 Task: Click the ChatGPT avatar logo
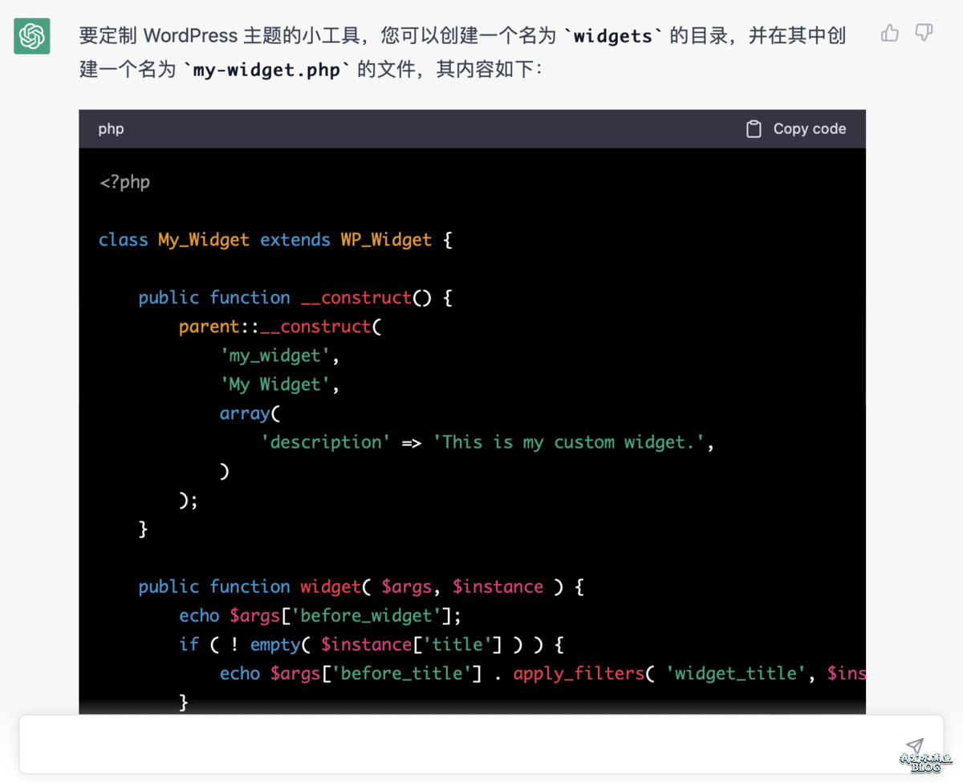coord(32,36)
